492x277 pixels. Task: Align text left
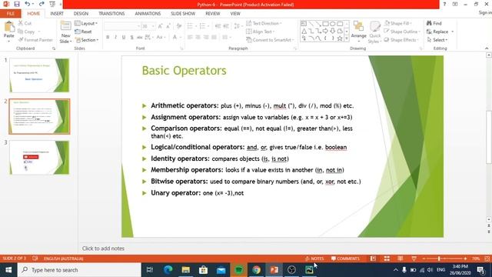point(190,38)
